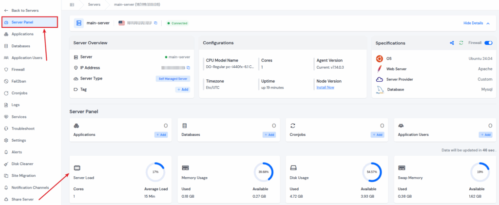Click the Services sidebar icon
Viewport: 499px width, 205px height.
pyautogui.click(x=6, y=117)
